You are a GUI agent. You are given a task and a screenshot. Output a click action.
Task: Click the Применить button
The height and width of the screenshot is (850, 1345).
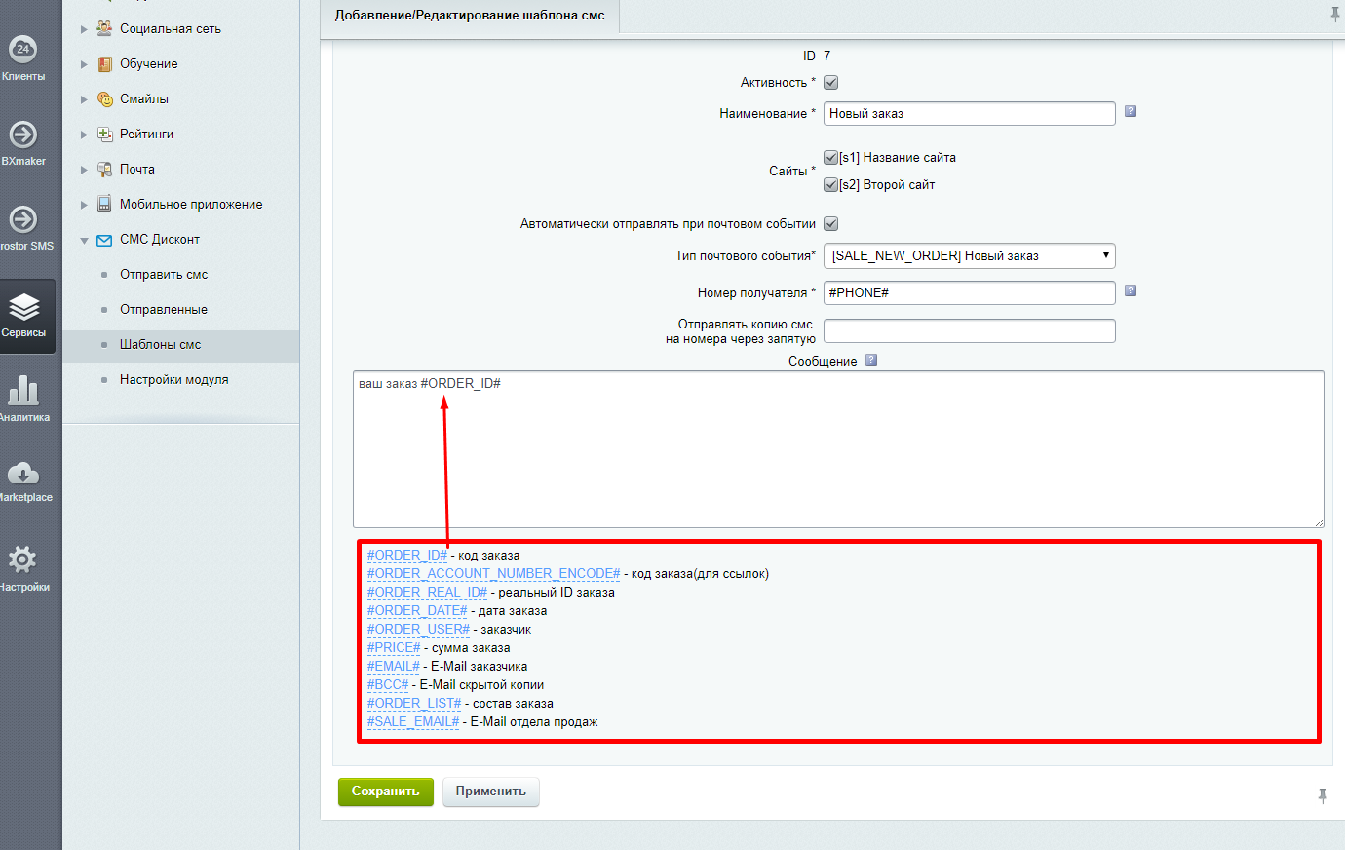490,792
